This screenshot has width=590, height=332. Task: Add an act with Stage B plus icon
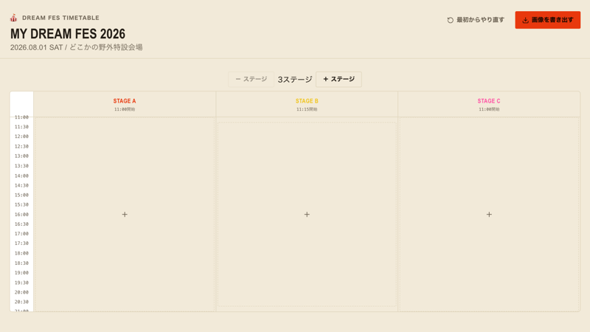307,214
